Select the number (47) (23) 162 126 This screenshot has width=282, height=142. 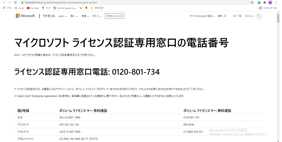coord(69,125)
